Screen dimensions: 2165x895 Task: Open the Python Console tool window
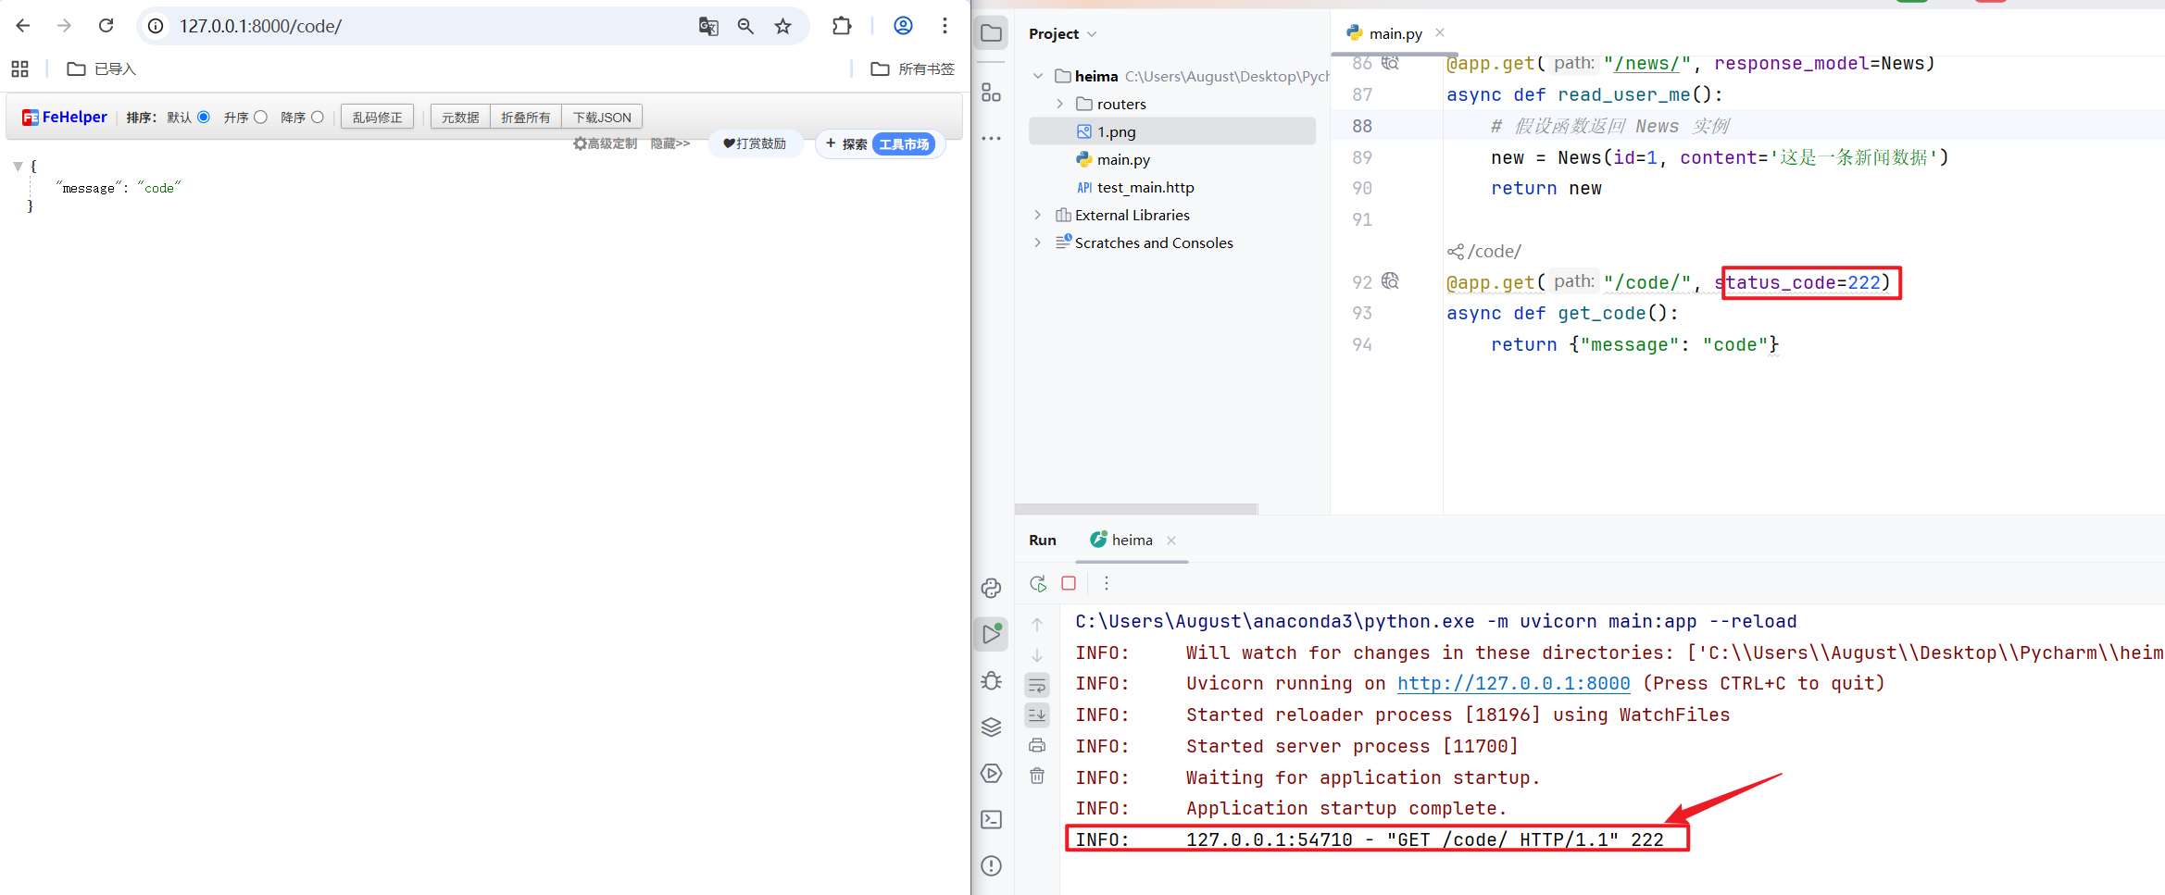point(991,589)
